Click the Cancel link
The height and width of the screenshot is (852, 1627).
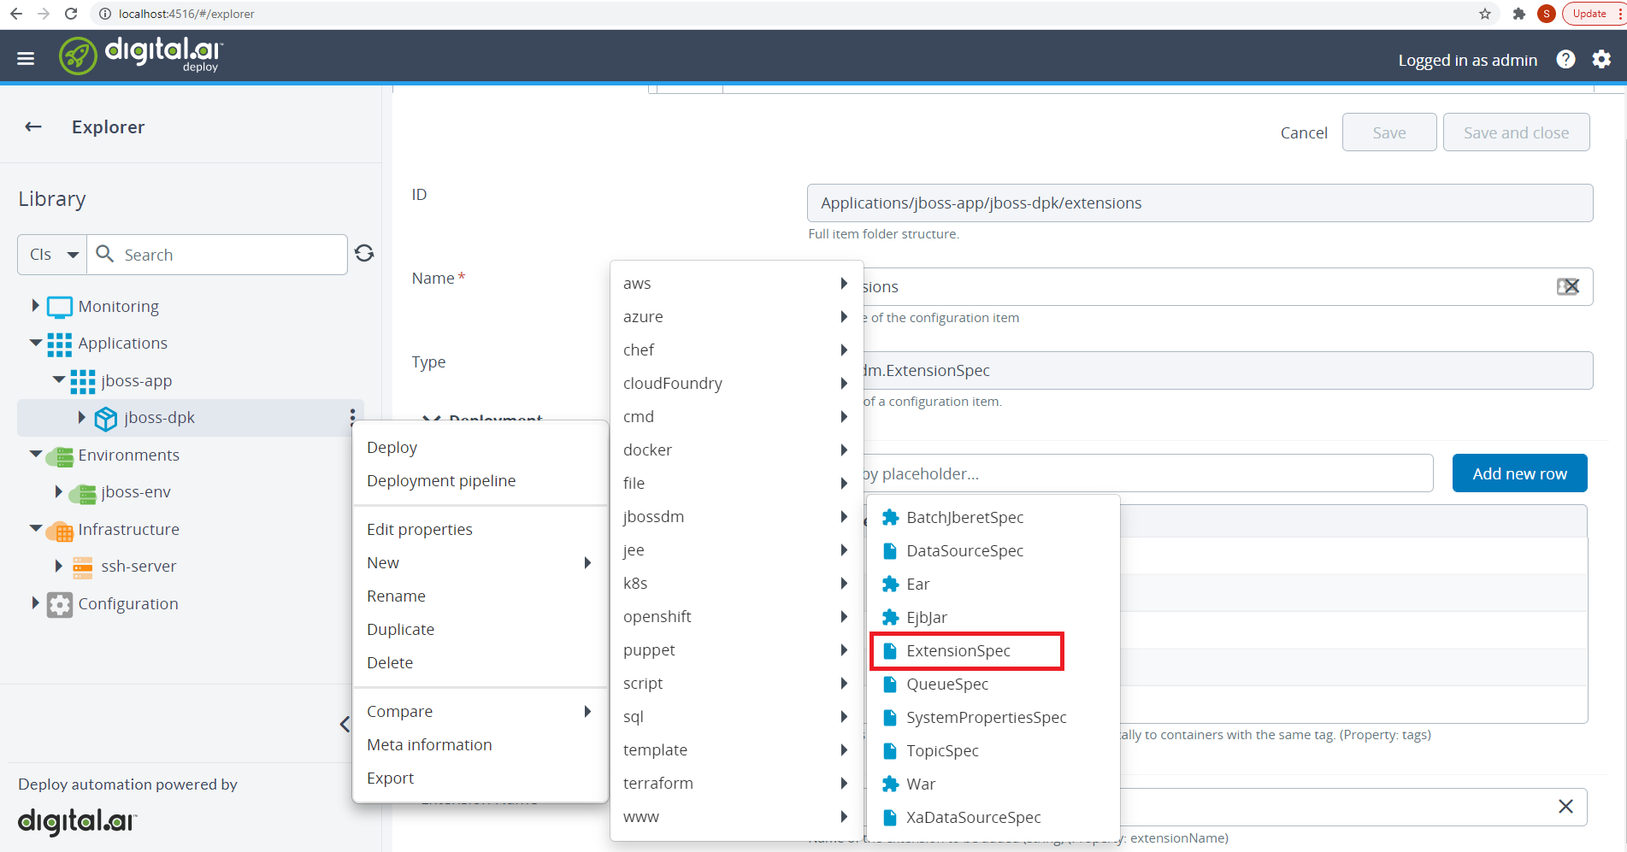tap(1304, 132)
